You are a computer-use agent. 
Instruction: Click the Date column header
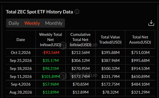(x=21, y=40)
